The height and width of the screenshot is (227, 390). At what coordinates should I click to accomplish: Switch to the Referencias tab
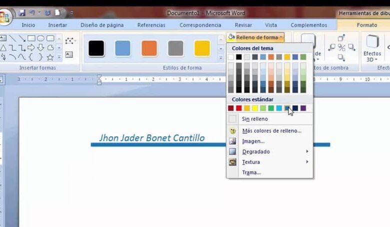151,25
